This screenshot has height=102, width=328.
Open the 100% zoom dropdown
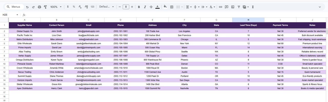(55, 7)
